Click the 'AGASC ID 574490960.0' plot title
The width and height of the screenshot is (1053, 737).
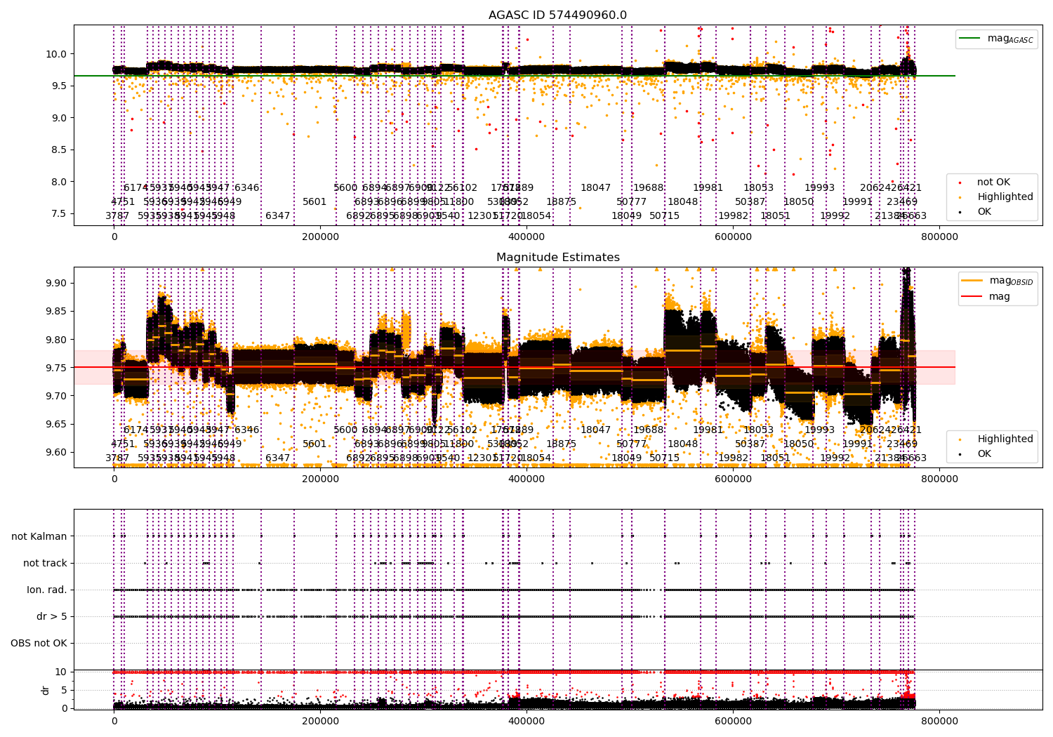(558, 15)
